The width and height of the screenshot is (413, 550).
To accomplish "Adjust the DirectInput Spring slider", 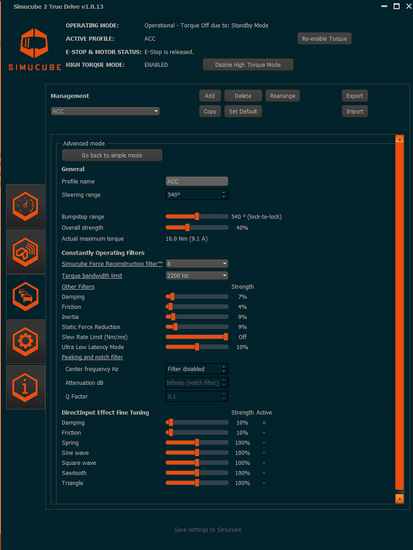I will 197,443.
